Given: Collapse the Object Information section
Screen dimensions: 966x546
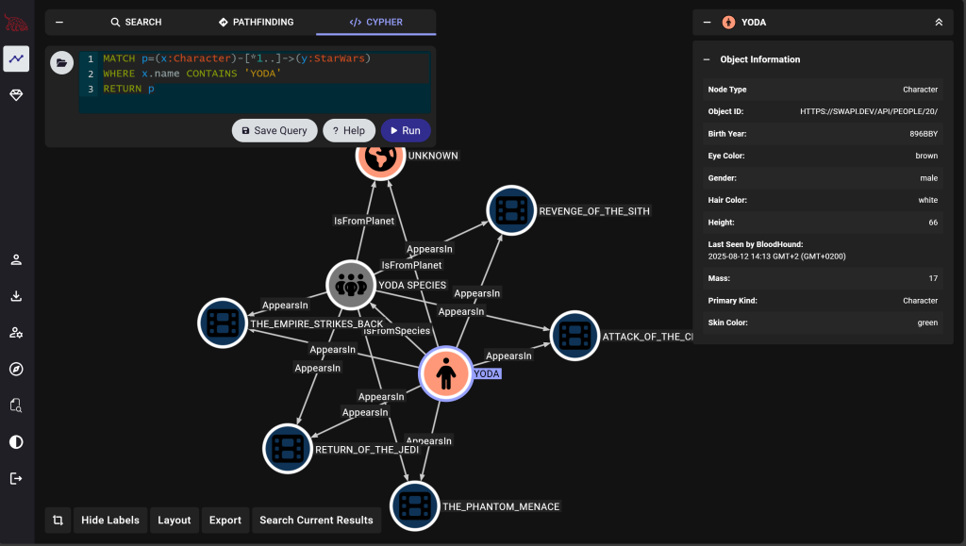Looking at the screenshot, I should [707, 59].
